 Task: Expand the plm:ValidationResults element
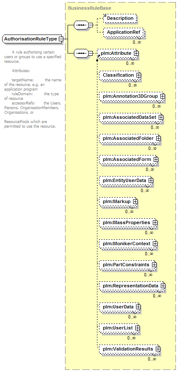pyautogui.click(x=158, y=349)
